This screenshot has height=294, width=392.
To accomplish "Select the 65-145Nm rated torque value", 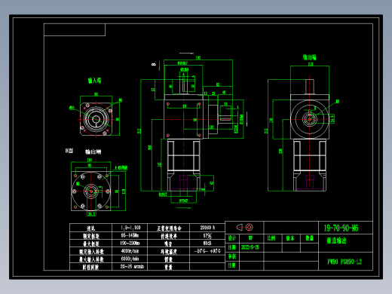I will click(x=130, y=235).
